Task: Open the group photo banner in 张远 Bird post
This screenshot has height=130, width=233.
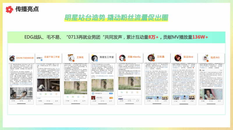Action: [x=184, y=98]
